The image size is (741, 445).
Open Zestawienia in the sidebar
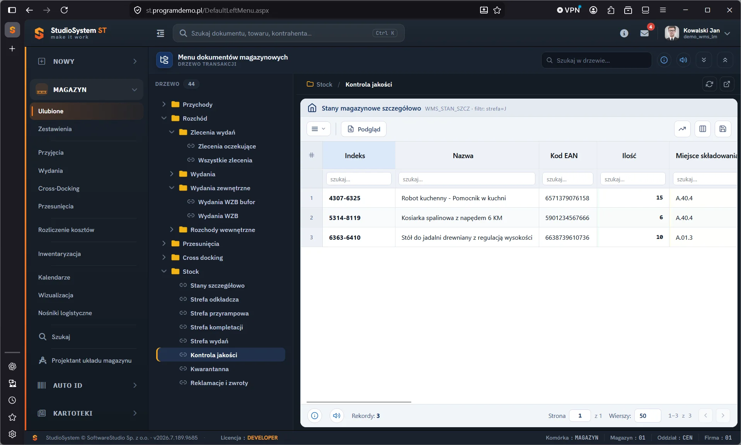click(x=55, y=129)
